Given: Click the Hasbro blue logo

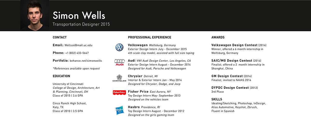Looking at the screenshot, I should click(x=119, y=110).
